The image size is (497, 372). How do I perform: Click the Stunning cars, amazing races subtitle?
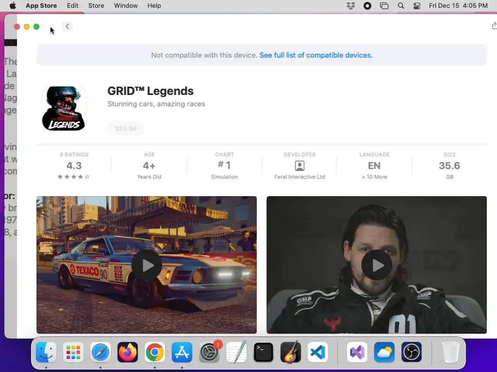[156, 104]
